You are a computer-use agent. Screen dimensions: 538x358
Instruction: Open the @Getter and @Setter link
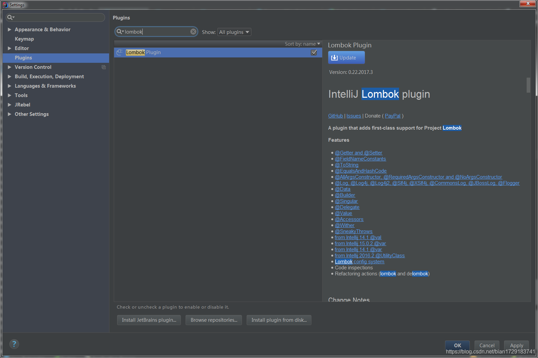[358, 153]
